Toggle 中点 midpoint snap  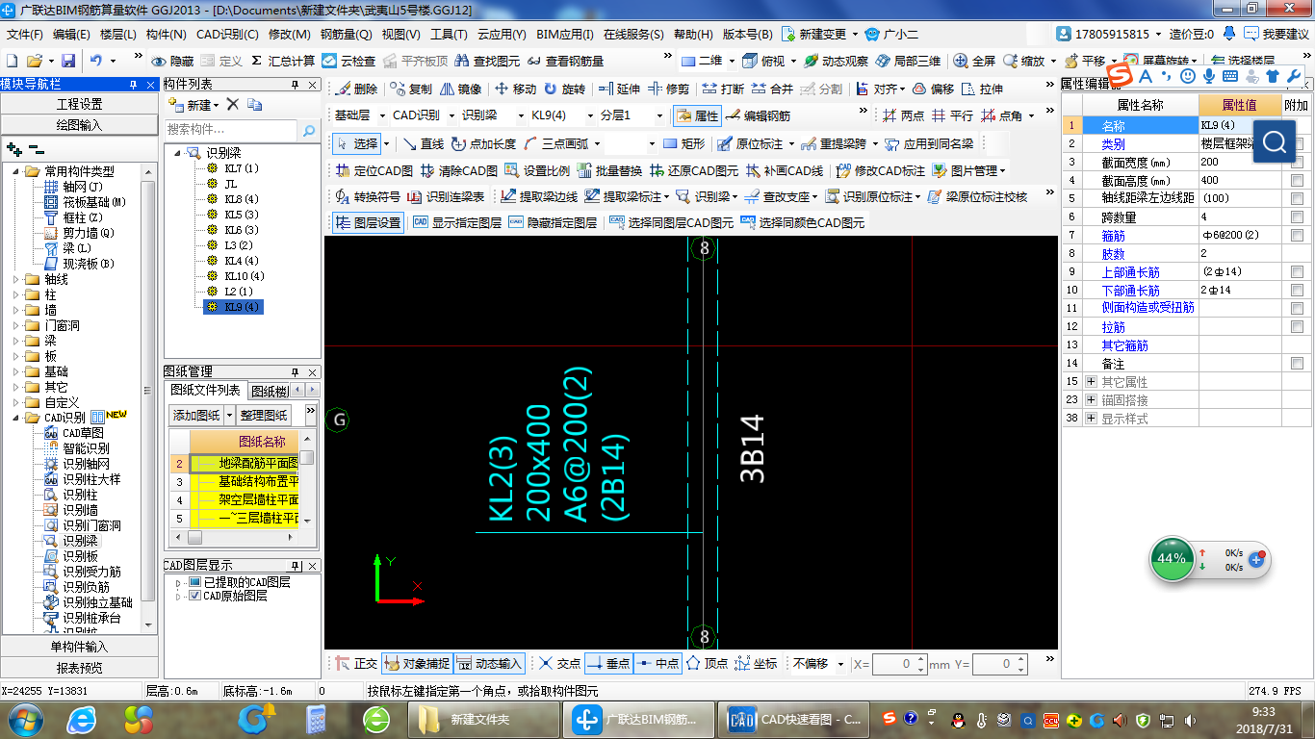[657, 664]
